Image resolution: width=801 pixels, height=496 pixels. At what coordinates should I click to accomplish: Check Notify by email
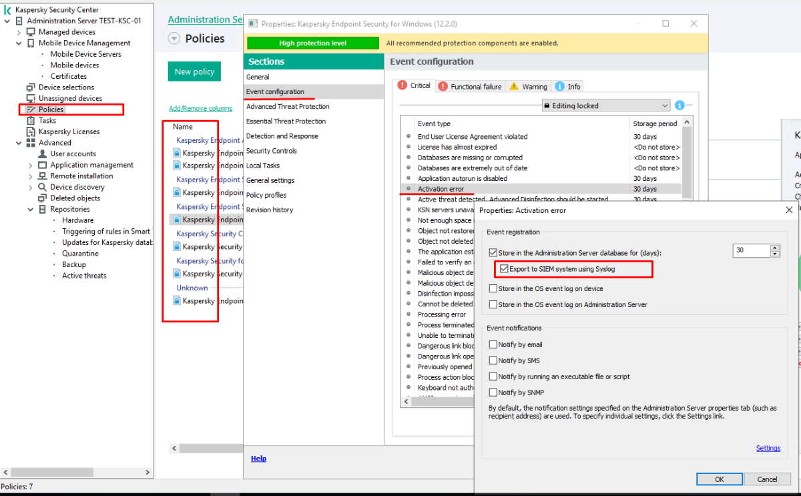click(493, 344)
